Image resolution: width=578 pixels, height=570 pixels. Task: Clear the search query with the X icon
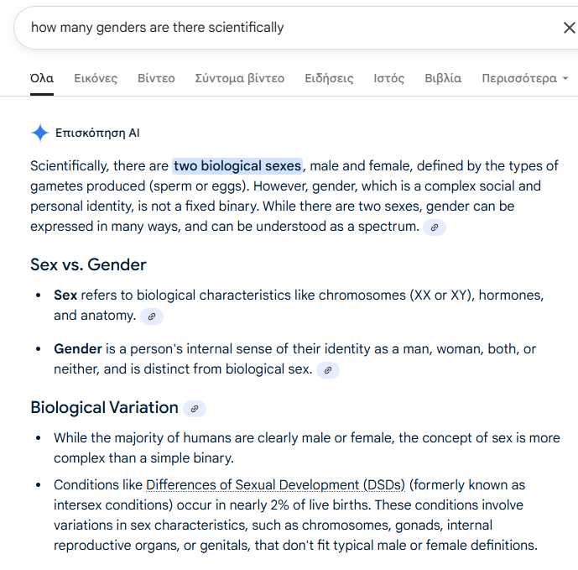click(x=569, y=28)
